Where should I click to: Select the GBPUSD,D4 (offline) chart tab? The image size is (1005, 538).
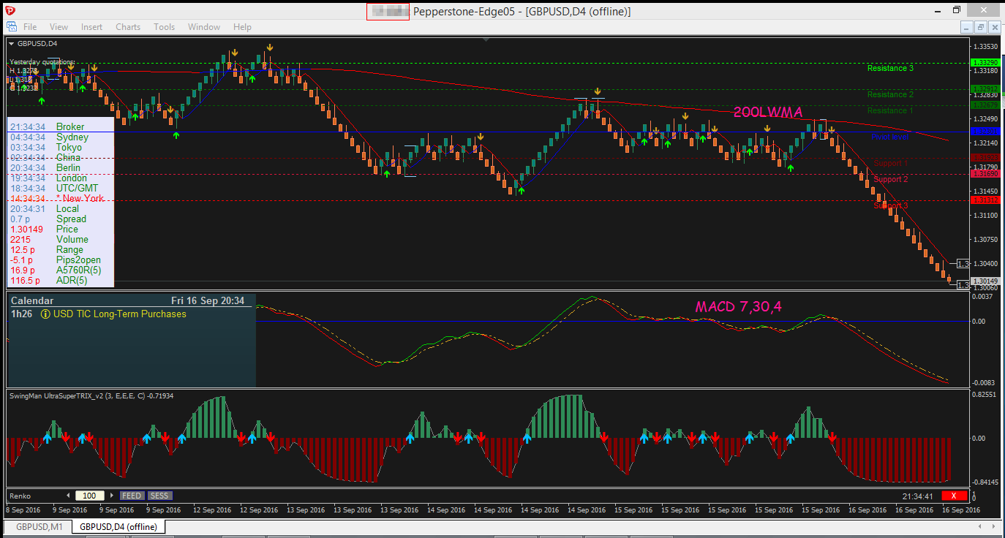[119, 526]
